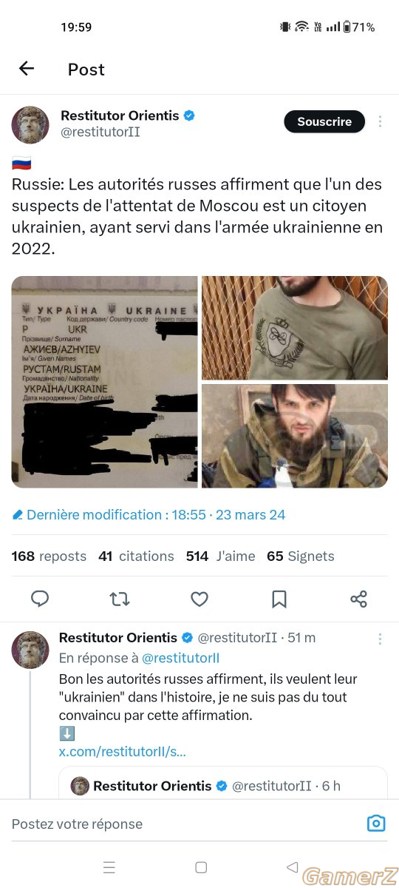Open the green t-shirt photo
The image size is (399, 888).
[x=295, y=328]
